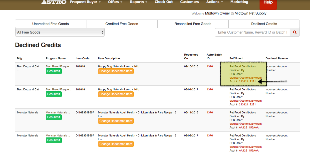Click the Program Name column header
310x165 pixels.
click(x=56, y=58)
